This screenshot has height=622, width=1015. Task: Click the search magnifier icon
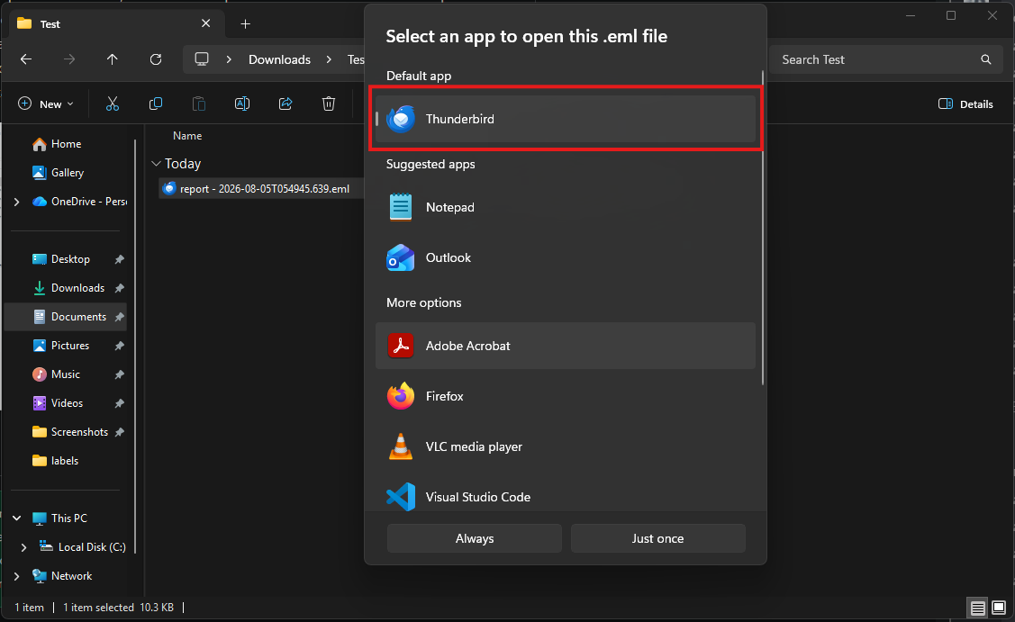coord(986,59)
